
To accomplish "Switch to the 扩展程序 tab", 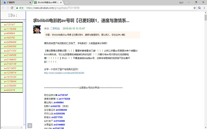I will 16,3.
